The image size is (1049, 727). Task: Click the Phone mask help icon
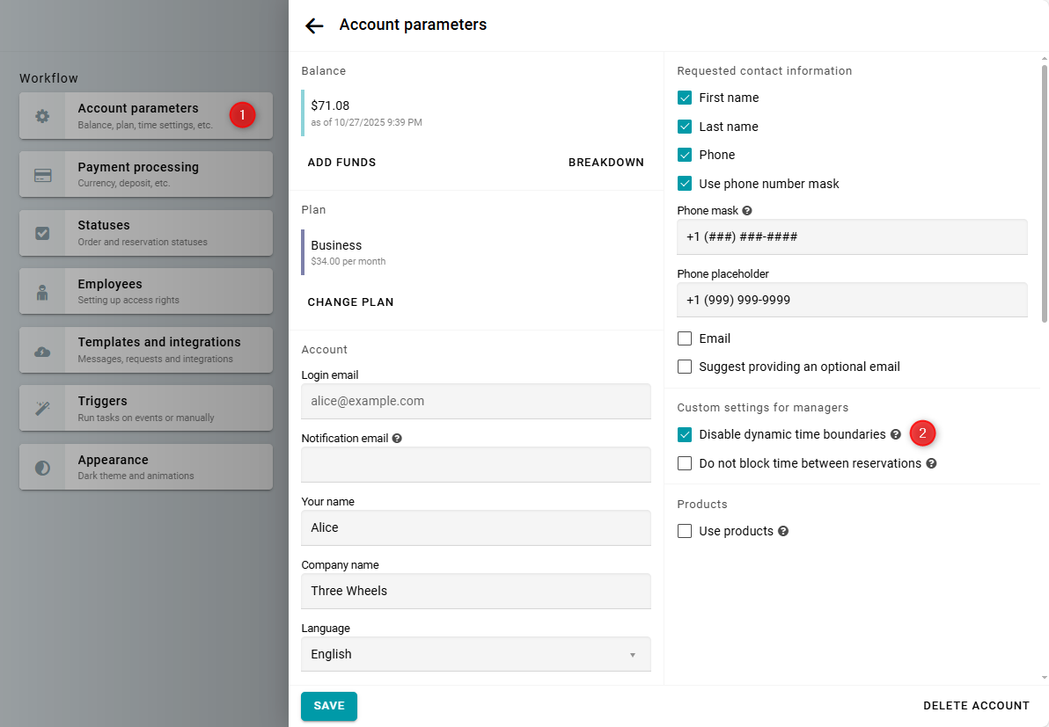tap(747, 211)
